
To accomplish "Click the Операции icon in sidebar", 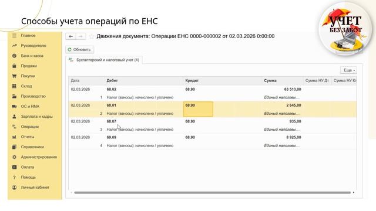I will pos(14,127).
